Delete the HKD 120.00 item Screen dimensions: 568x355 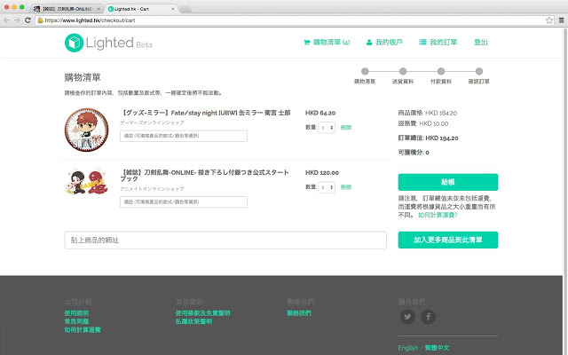point(346,187)
